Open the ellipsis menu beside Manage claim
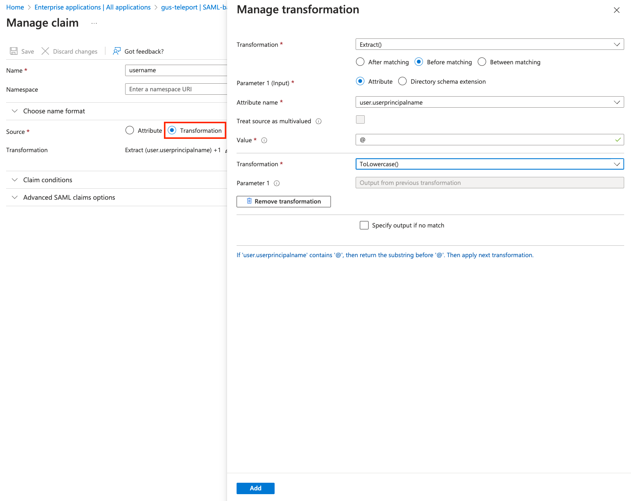Screen dimensions: 631x501 click(x=94, y=23)
